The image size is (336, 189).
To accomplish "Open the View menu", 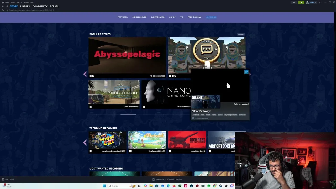I will tap(13, 2).
